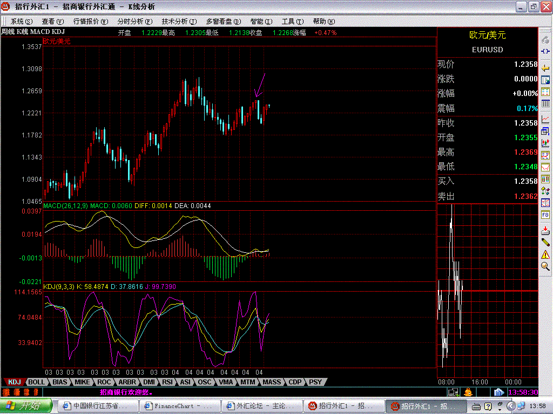This screenshot has height=414, width=553.
Task: Click the warning alert triangle icon
Action: (545, 254)
